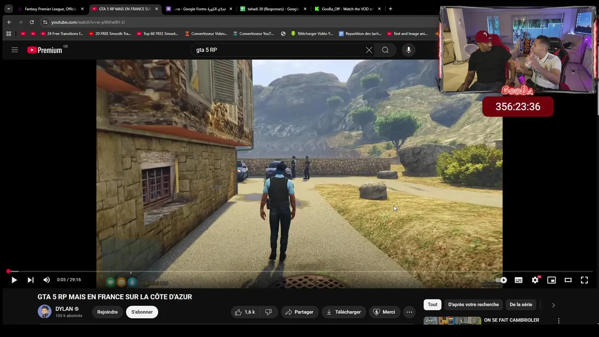The image size is (599, 337).
Task: Click the Merci thanks button
Action: (384, 312)
